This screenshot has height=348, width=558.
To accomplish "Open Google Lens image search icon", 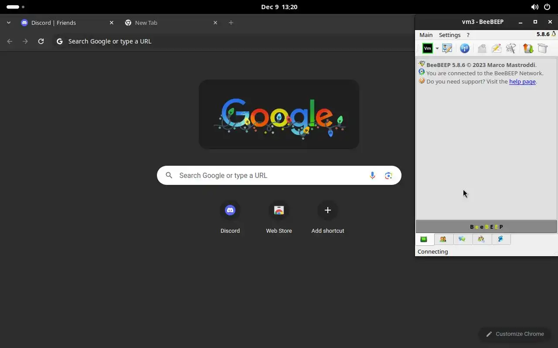I will [x=388, y=175].
